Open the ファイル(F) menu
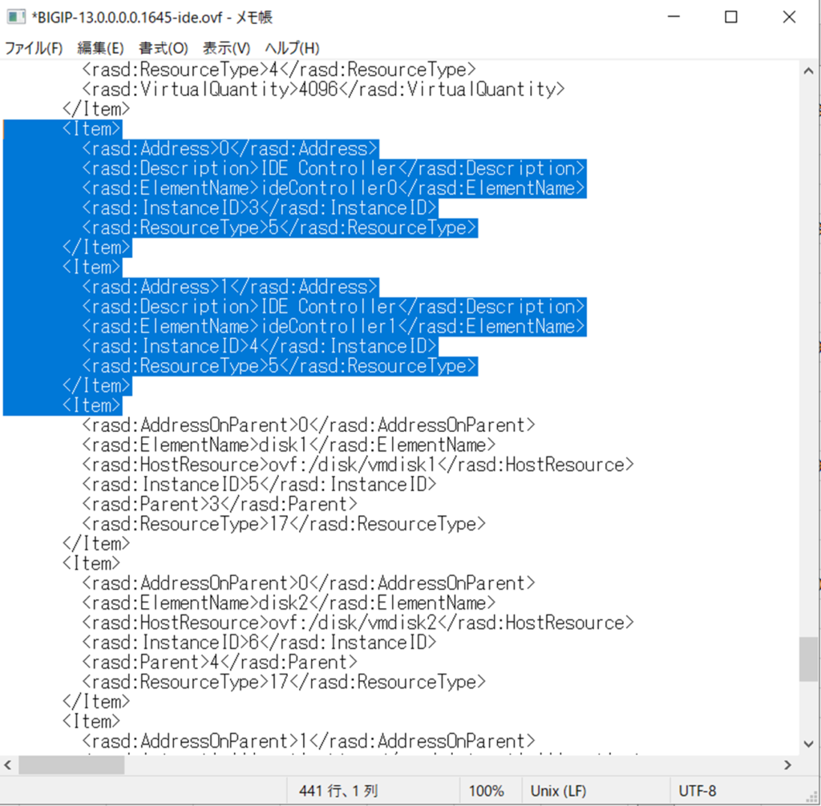This screenshot has width=821, height=806. pos(34,48)
